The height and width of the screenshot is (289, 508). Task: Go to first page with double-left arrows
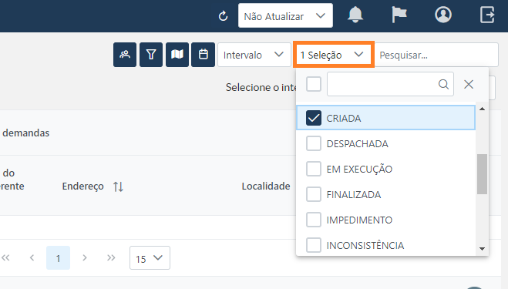coord(5,257)
